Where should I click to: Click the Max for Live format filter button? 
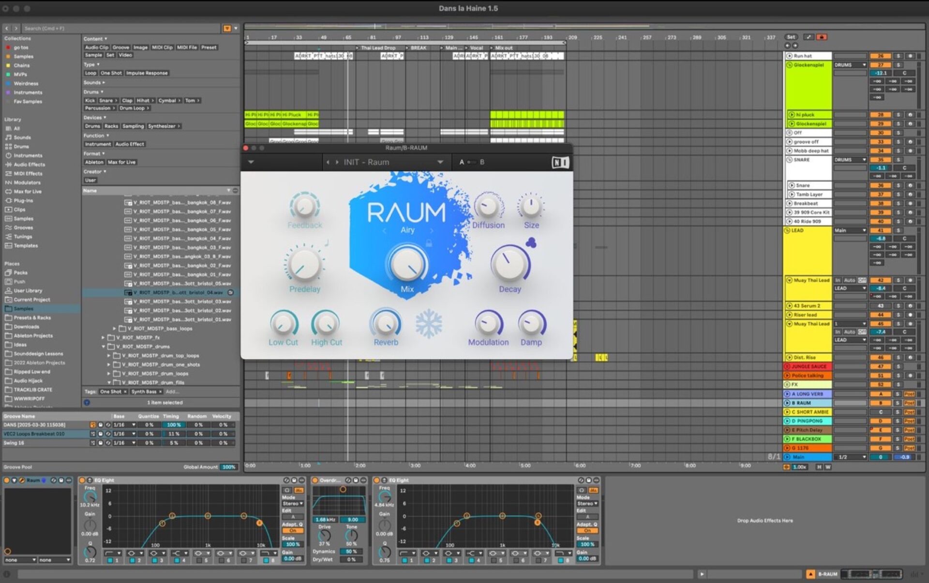[121, 162]
